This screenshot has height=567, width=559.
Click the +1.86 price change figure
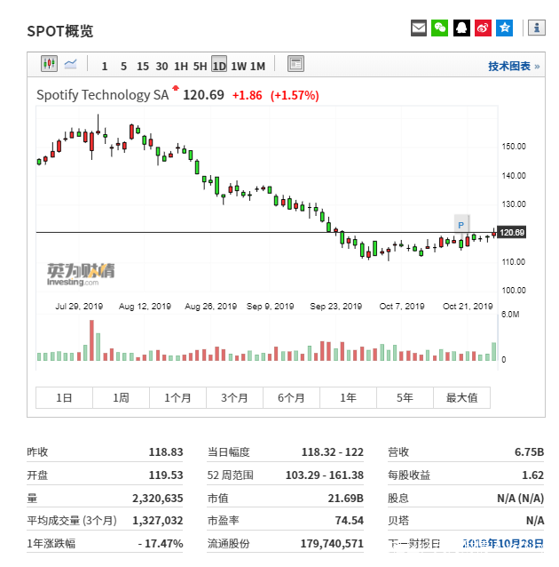pyautogui.click(x=247, y=95)
